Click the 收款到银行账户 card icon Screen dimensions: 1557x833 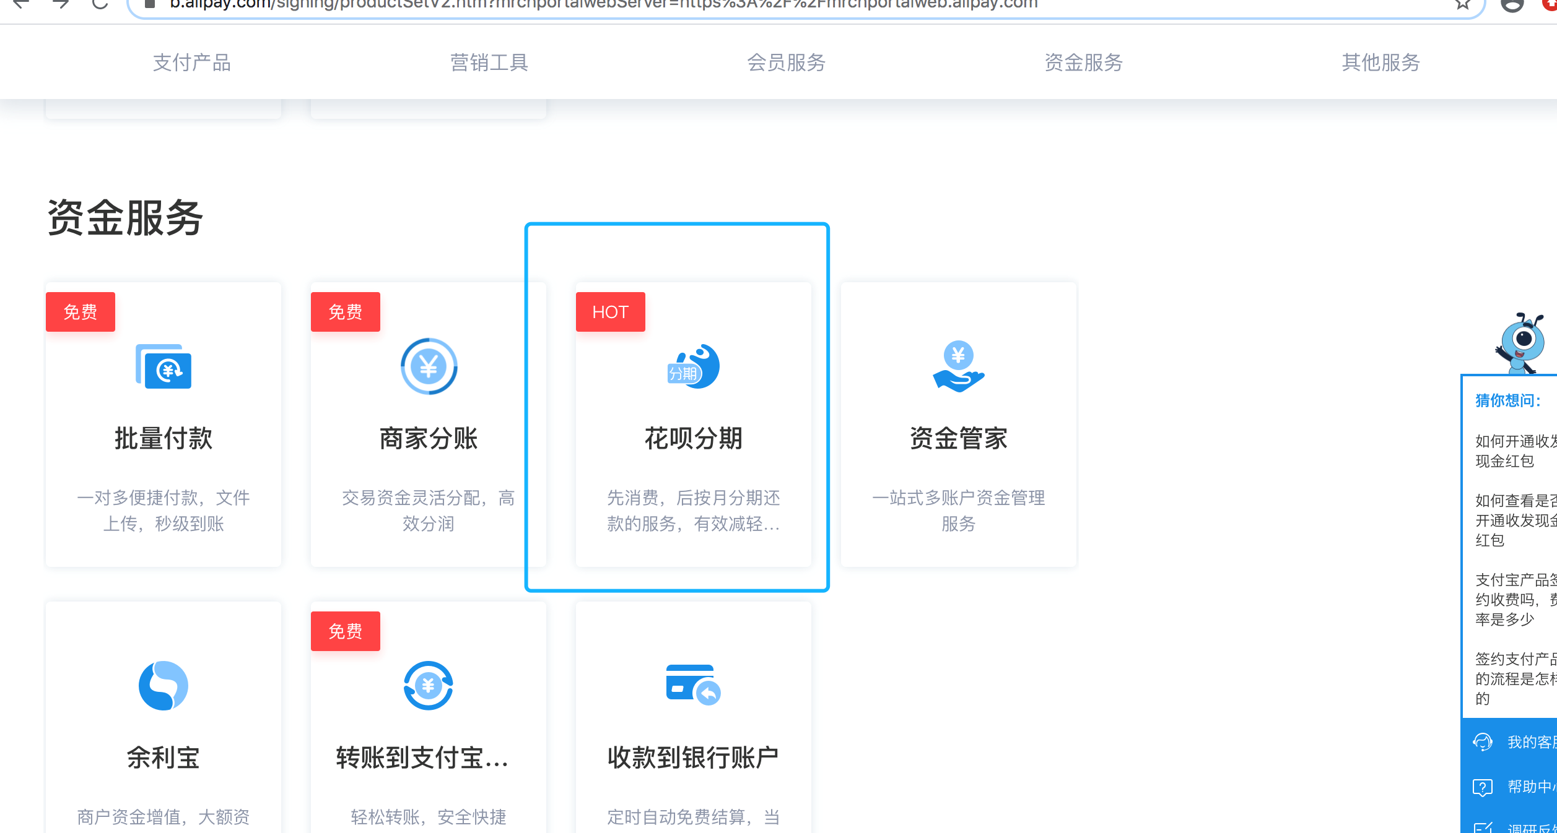694,684
